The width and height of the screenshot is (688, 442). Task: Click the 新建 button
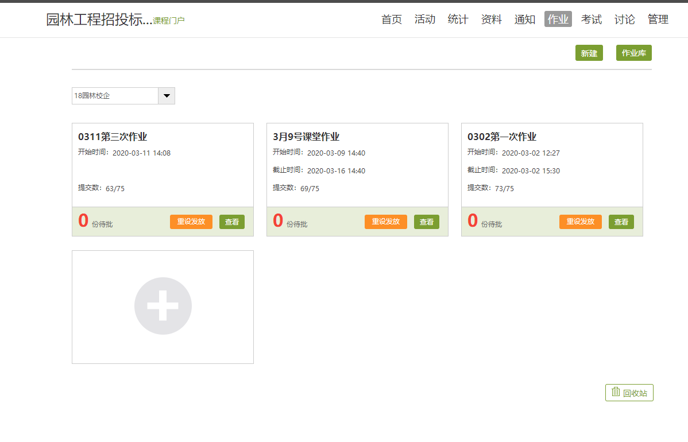coord(589,53)
